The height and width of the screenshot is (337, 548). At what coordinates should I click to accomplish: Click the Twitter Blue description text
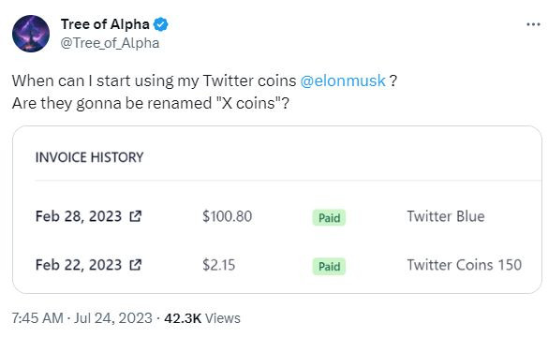pyautogui.click(x=446, y=216)
